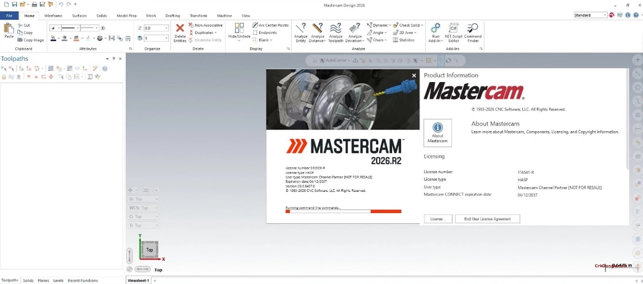Open the Planes panel tab
Screen dimensions: 643x284
click(43, 281)
